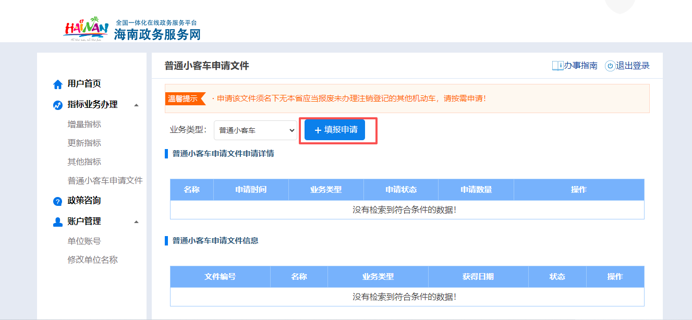Click the power icon next to 退出登录
Screen dimensions: 692x320
point(610,66)
